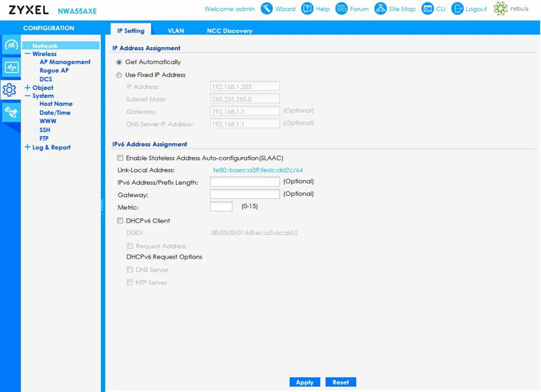This screenshot has width=541, height=392.
Task: Open the Wizard icon in header
Action: [267, 8]
